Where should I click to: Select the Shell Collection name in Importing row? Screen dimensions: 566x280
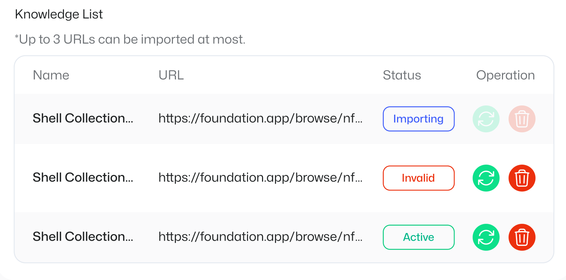tap(83, 118)
